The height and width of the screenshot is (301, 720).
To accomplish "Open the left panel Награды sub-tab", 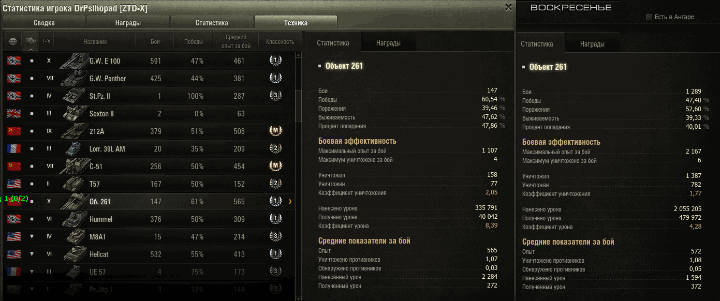I will tap(388, 43).
